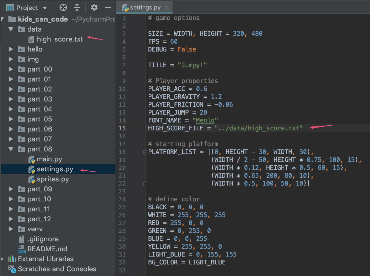The image size is (370, 276).
Task: Click the part_10 folder icon
Action: tap(22, 199)
